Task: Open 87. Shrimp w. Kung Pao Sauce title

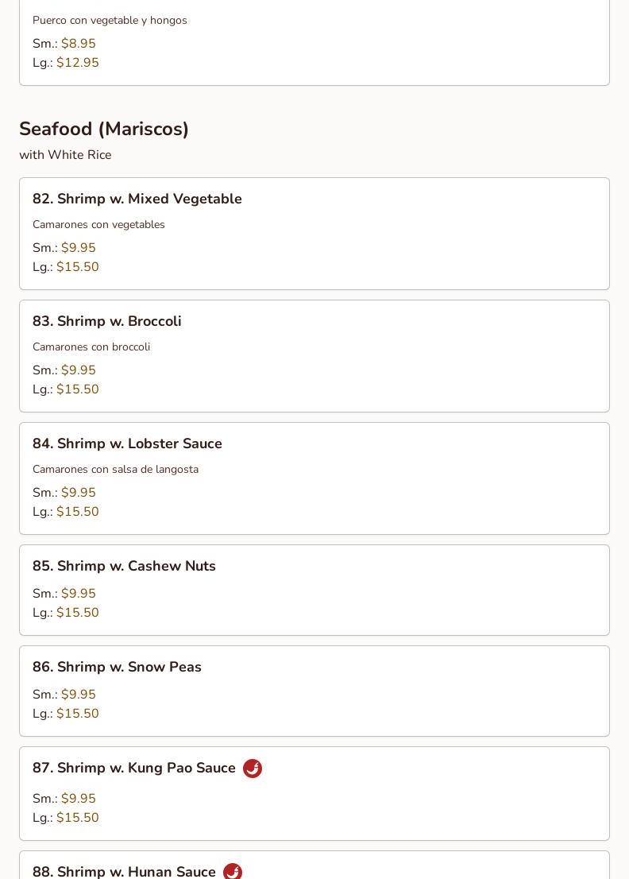Action: [134, 768]
